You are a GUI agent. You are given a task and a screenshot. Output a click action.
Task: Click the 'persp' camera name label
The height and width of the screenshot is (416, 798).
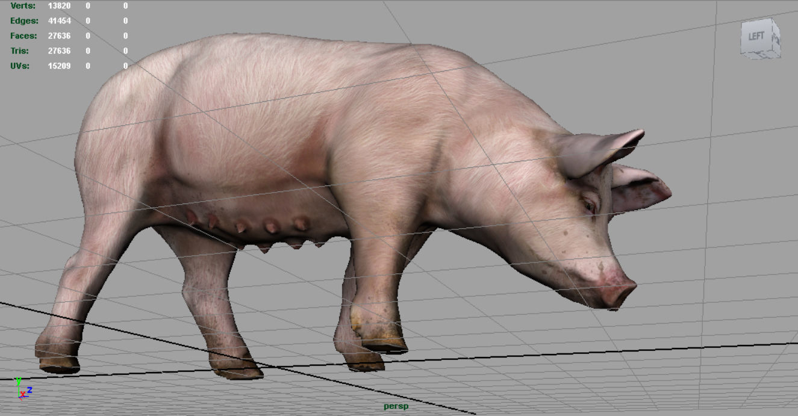pos(394,406)
